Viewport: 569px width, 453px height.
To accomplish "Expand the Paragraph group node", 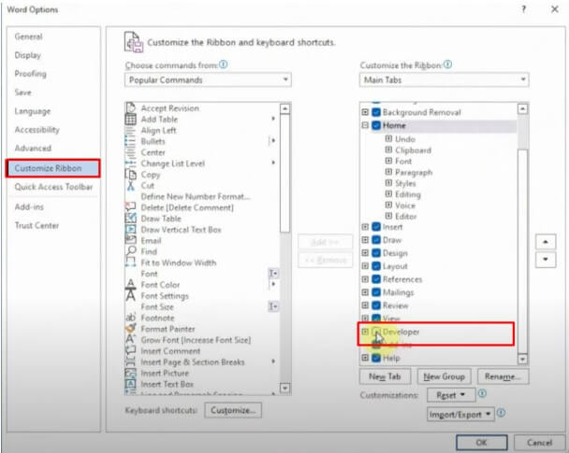I will pos(388,172).
